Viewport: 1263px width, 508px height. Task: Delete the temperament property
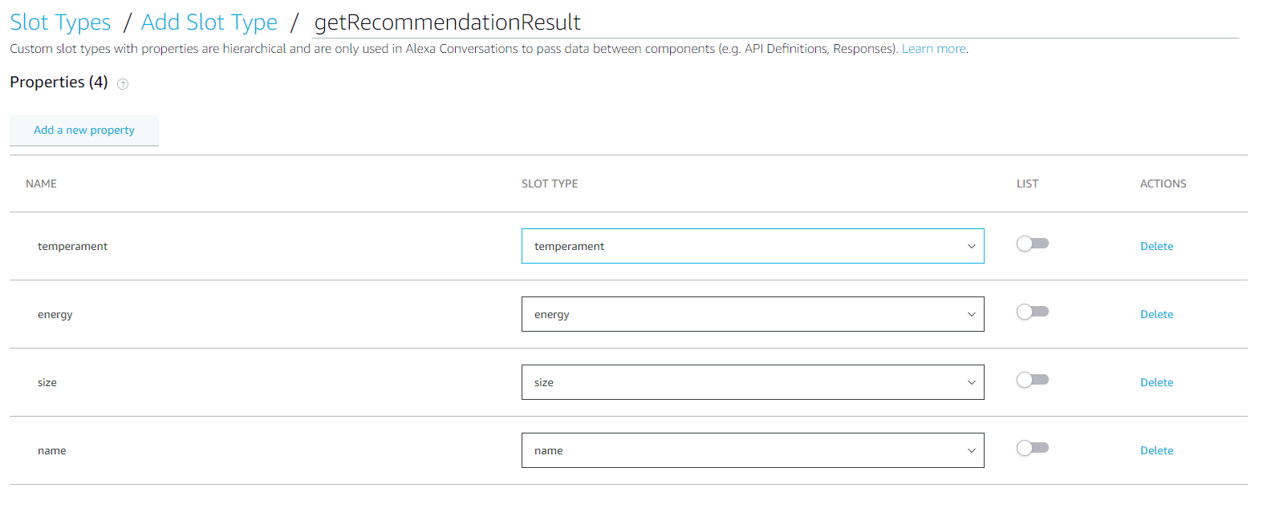click(x=1156, y=246)
